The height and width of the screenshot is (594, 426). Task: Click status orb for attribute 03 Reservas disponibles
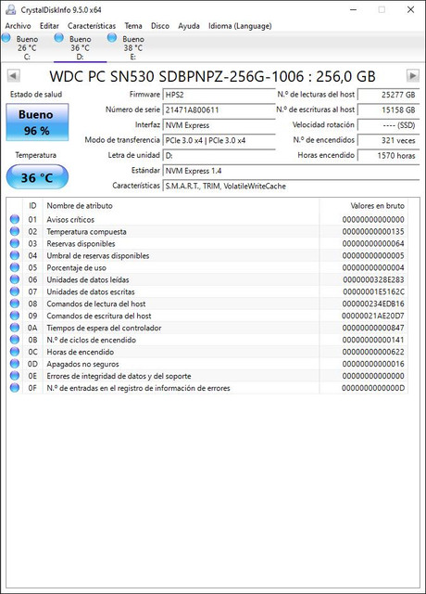[x=15, y=243]
